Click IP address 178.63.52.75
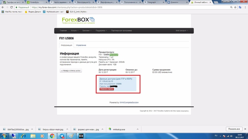The width and height of the screenshot is (248, 139). (x=108, y=81)
